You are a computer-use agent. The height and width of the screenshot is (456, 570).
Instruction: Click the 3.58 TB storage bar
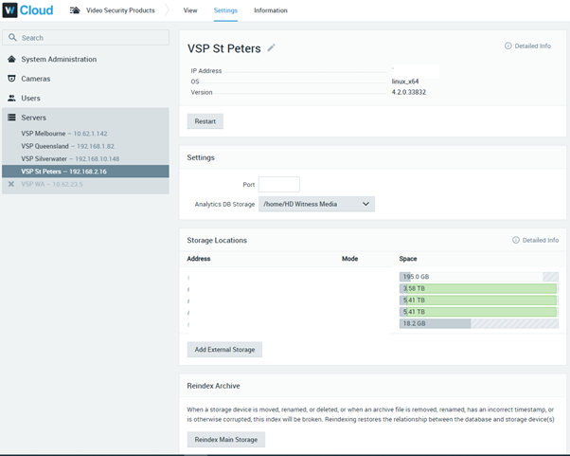point(478,288)
